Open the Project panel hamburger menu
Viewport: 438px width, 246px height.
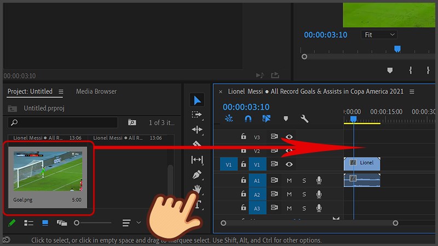61,92
